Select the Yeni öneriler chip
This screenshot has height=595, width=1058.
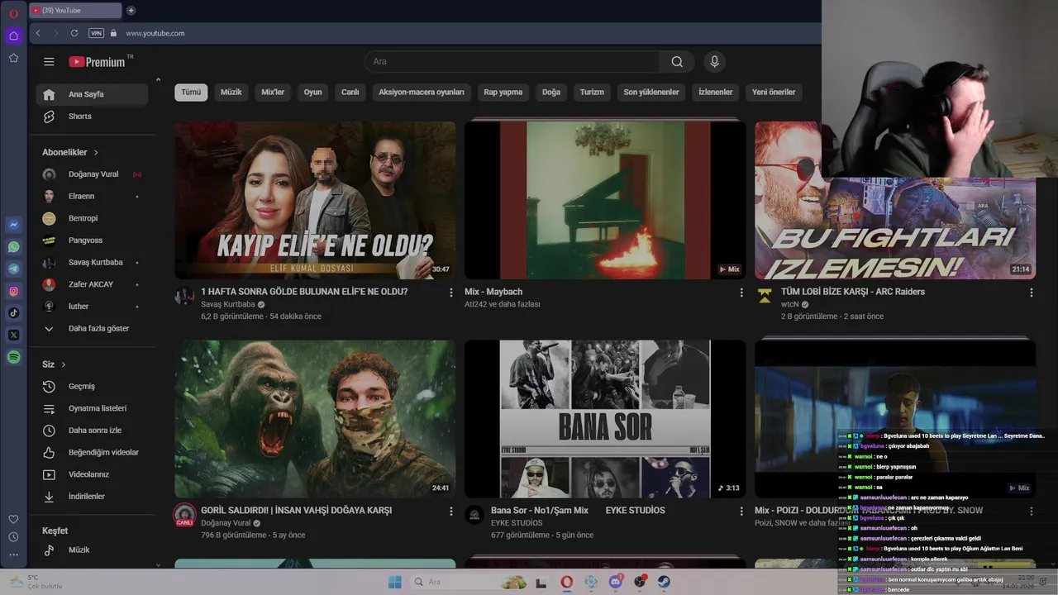[774, 93]
